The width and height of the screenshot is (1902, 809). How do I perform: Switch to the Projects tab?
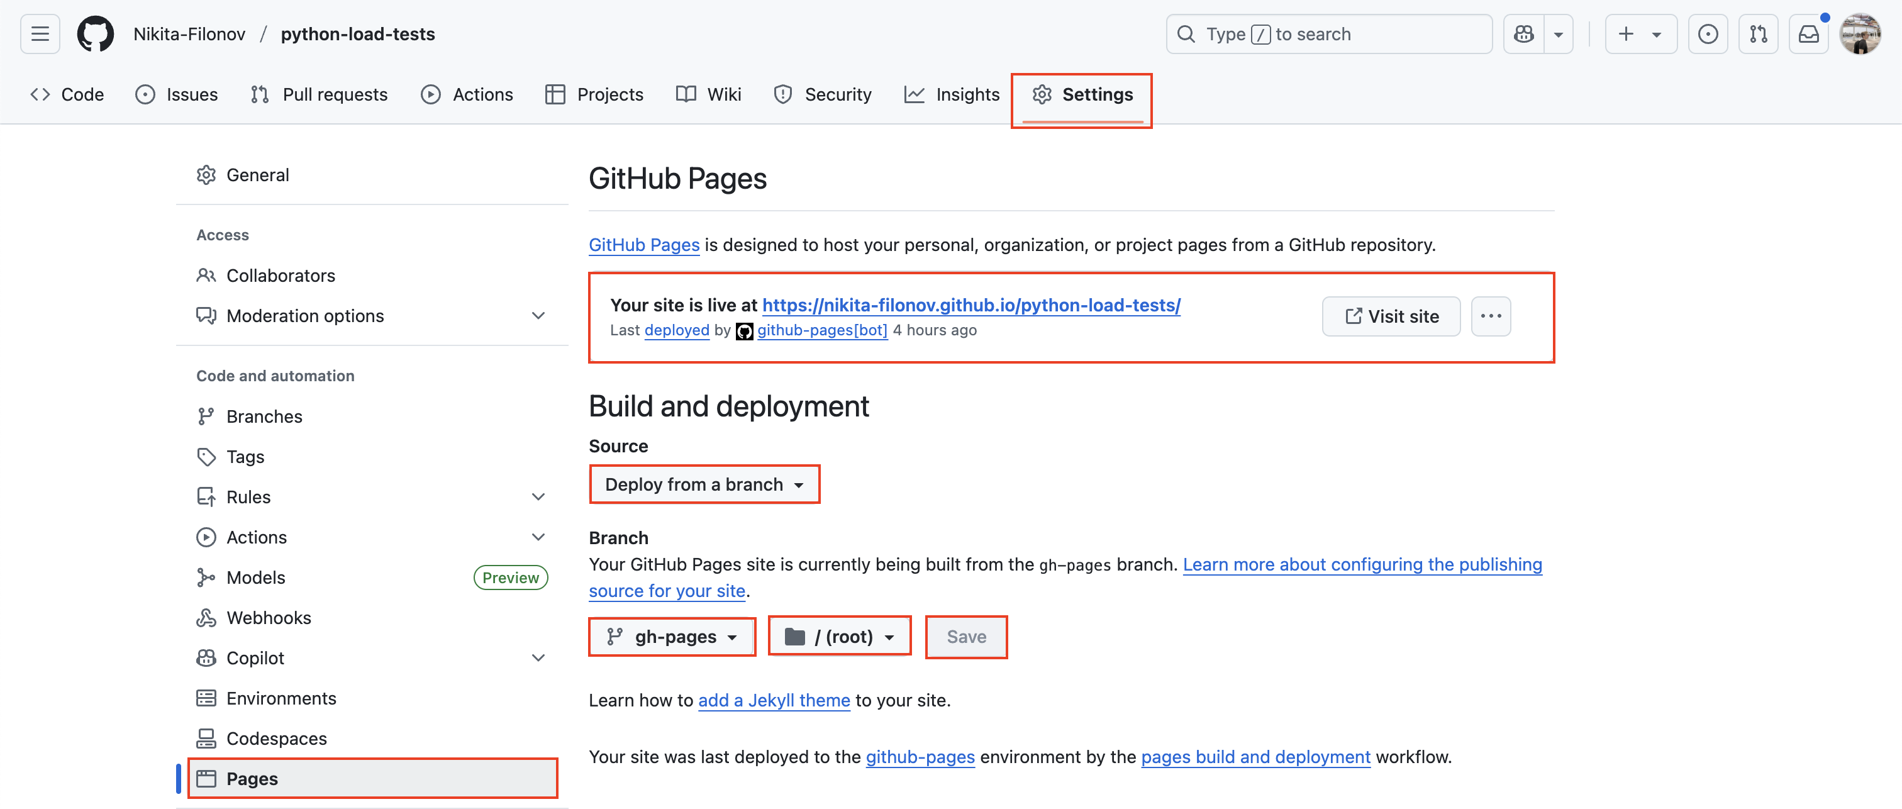(x=594, y=94)
